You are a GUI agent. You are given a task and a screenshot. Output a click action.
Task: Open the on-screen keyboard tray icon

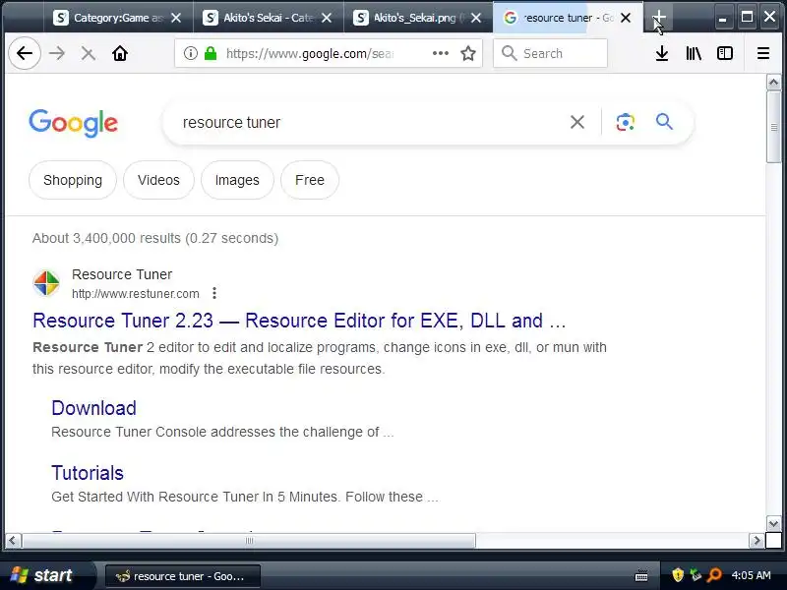pos(641,575)
